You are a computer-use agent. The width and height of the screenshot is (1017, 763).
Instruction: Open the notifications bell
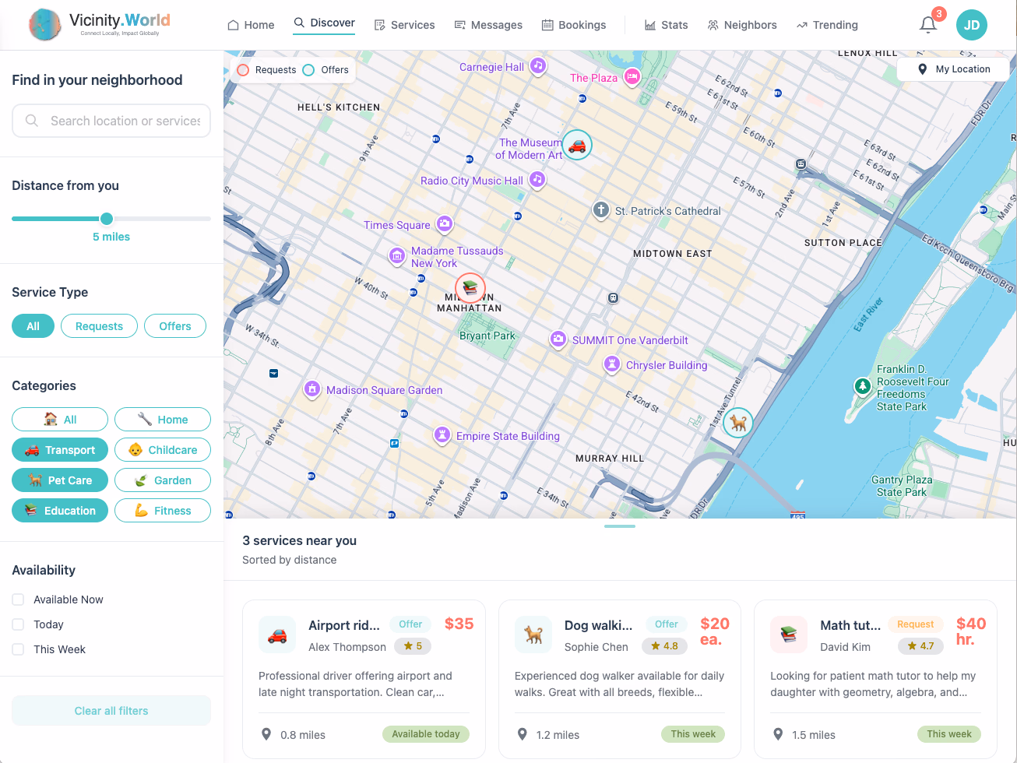coord(927,25)
